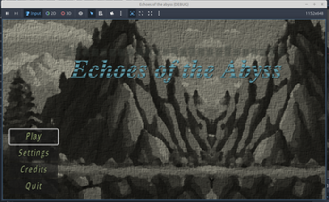
Task: Open camera override options three-dot menu
Action: tap(121, 13)
